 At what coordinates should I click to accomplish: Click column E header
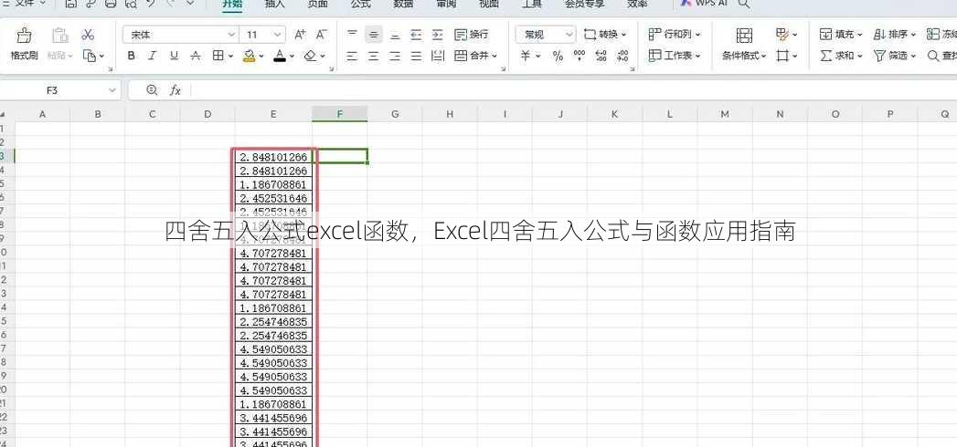(x=273, y=114)
